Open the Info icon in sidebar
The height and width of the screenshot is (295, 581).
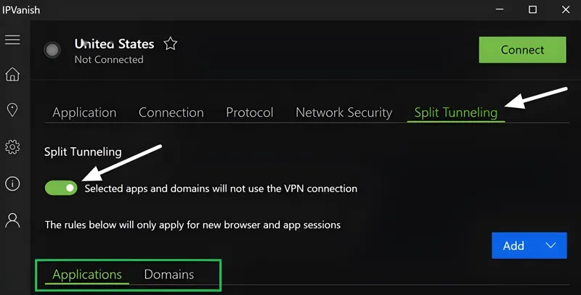[12, 183]
